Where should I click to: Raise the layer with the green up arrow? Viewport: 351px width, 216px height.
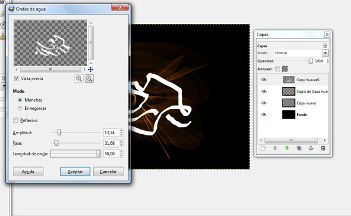[x=275, y=148]
